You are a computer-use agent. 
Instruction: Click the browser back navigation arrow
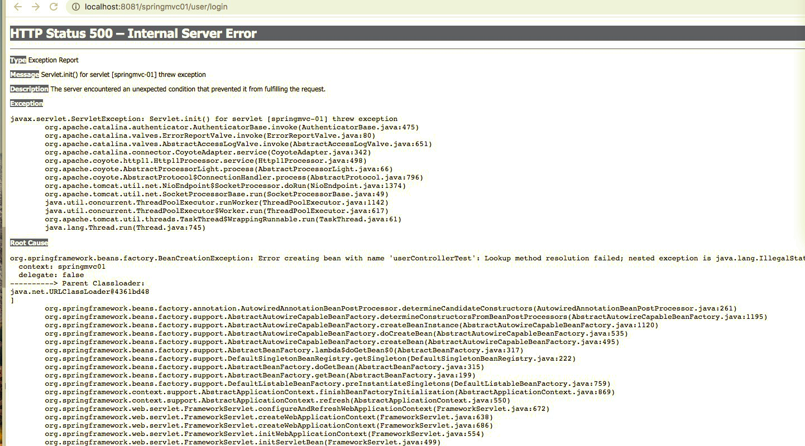coord(17,7)
